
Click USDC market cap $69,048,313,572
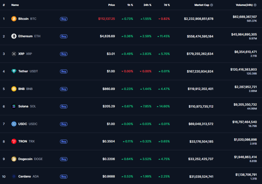pos(201,124)
